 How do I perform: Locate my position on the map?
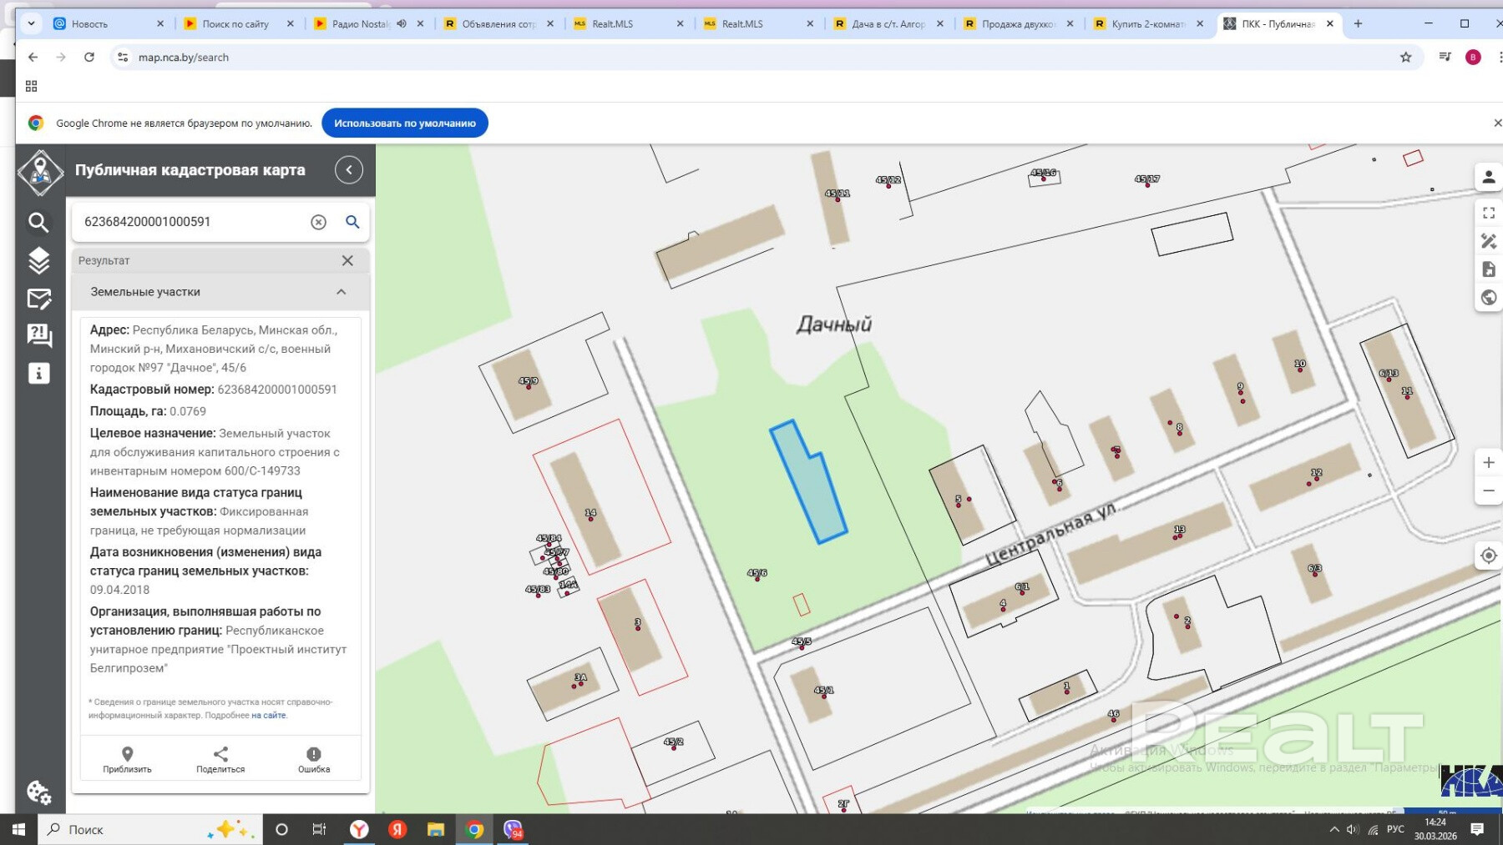click(x=1488, y=556)
